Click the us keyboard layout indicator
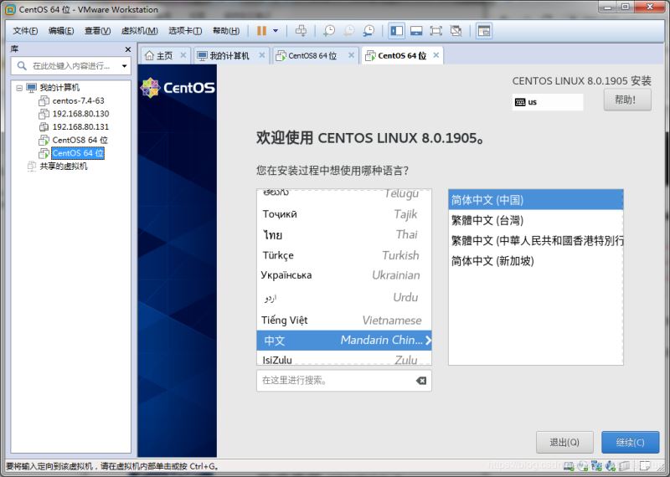Screen dimensions: 670x477 pos(548,102)
